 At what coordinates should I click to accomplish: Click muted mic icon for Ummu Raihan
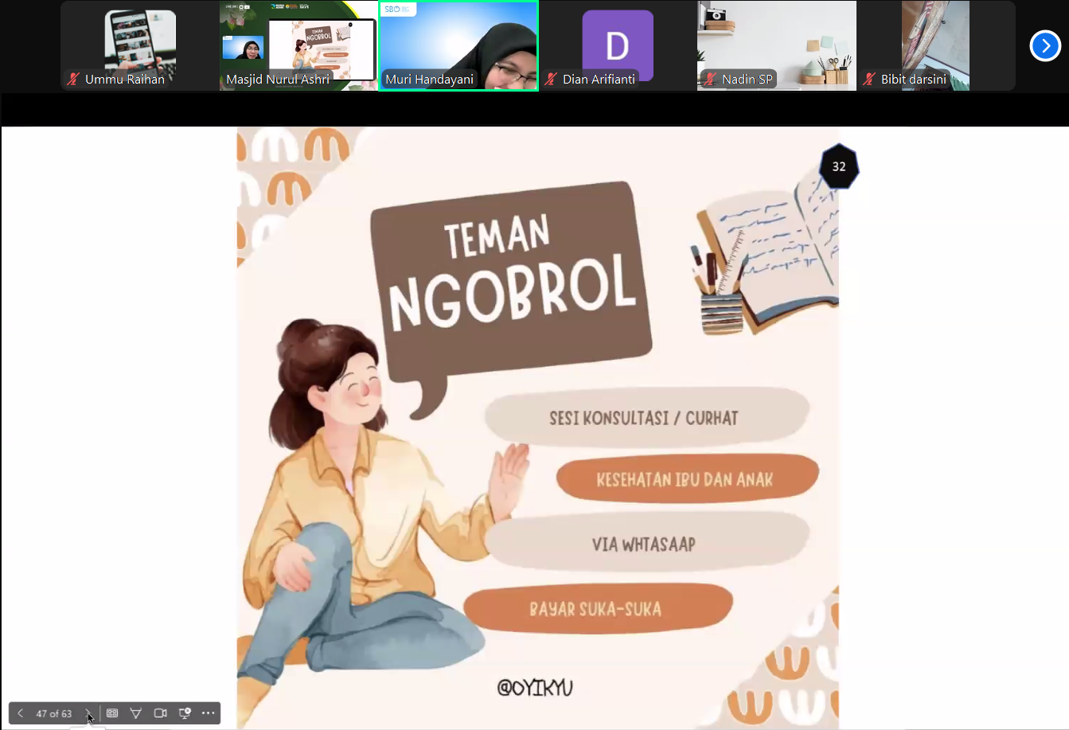click(73, 80)
